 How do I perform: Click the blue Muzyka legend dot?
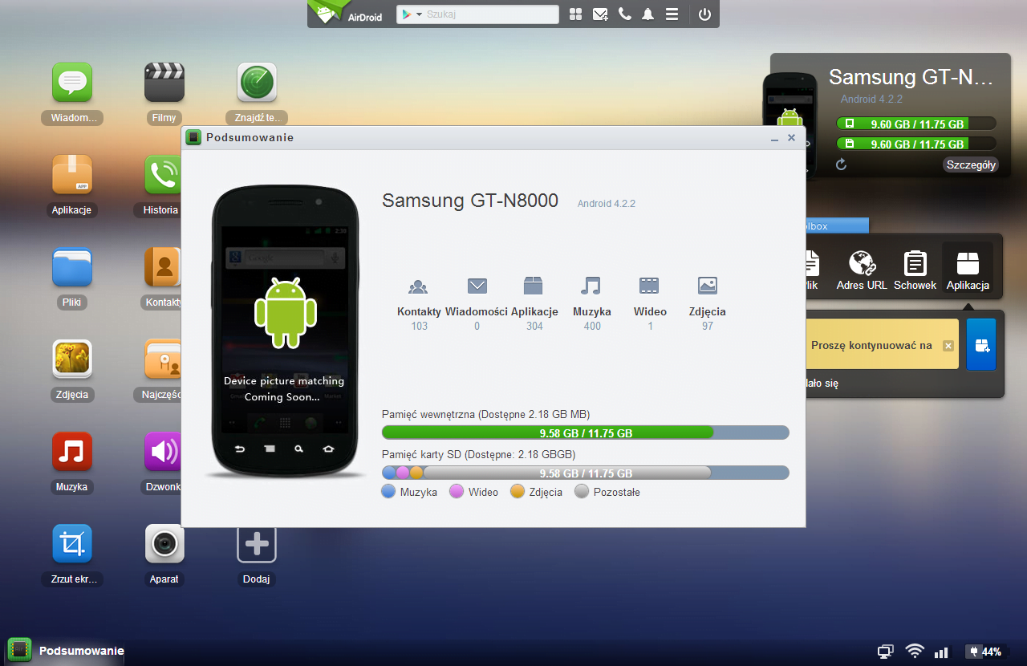[389, 491]
